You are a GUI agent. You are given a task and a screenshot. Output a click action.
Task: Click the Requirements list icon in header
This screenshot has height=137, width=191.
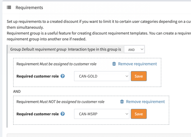click(9, 7)
